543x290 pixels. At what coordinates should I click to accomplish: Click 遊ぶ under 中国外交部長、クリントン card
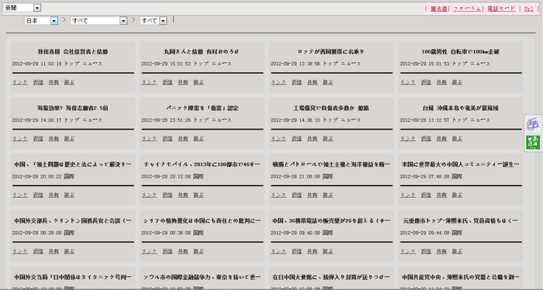tap(69, 251)
